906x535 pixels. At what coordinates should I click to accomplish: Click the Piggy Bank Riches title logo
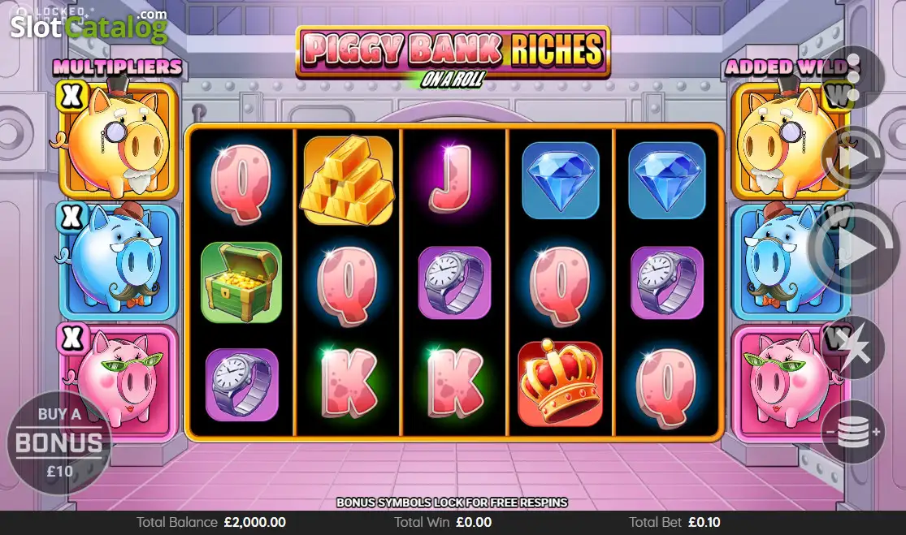(x=453, y=55)
